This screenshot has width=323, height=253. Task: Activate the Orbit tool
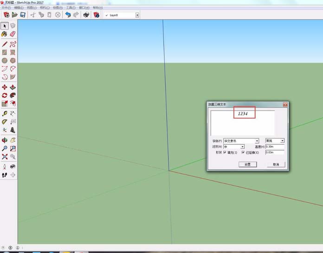(x=5, y=140)
